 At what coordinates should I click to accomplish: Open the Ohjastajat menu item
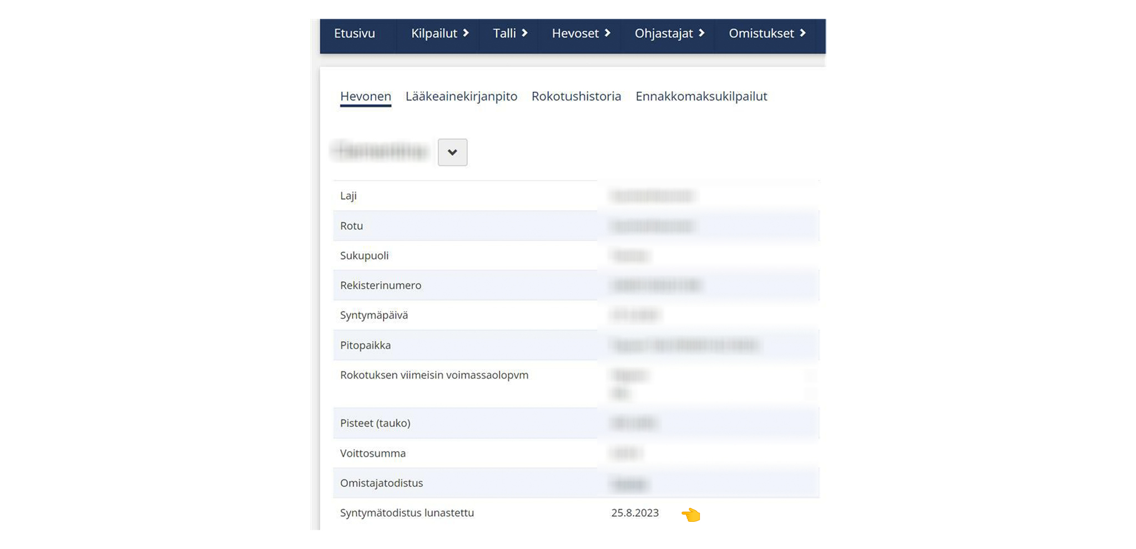663,34
